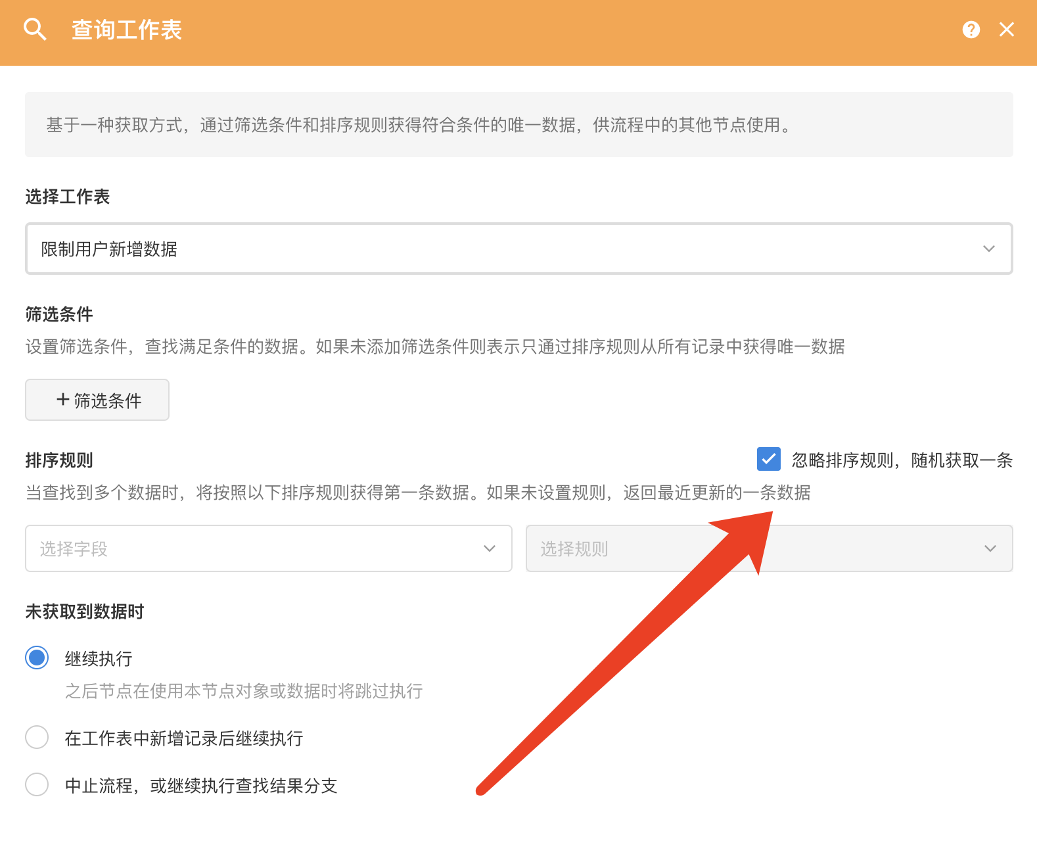Click the 在工作表中新增记录后继续执行 label text

coord(183,738)
